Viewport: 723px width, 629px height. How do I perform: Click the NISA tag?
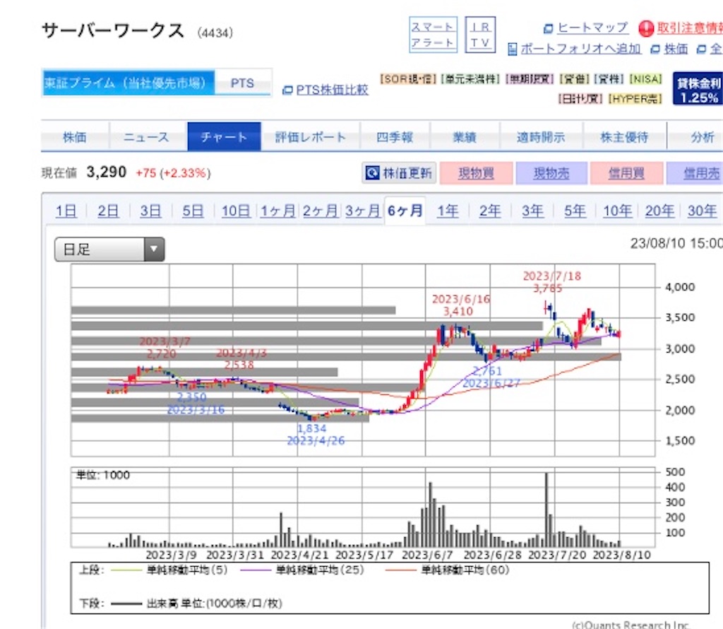point(645,79)
